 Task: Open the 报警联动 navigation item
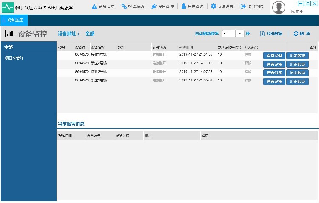point(133,7)
